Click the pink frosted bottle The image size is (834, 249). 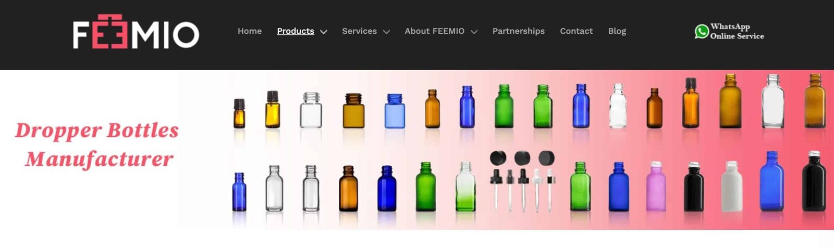pyautogui.click(x=656, y=186)
